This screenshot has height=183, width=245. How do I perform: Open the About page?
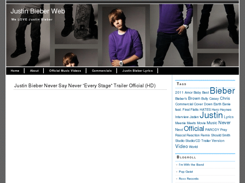pyautogui.click(x=34, y=71)
